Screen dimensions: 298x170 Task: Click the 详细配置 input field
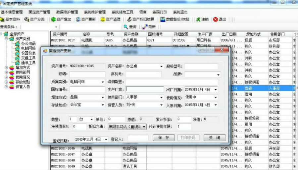(x=172, y=82)
